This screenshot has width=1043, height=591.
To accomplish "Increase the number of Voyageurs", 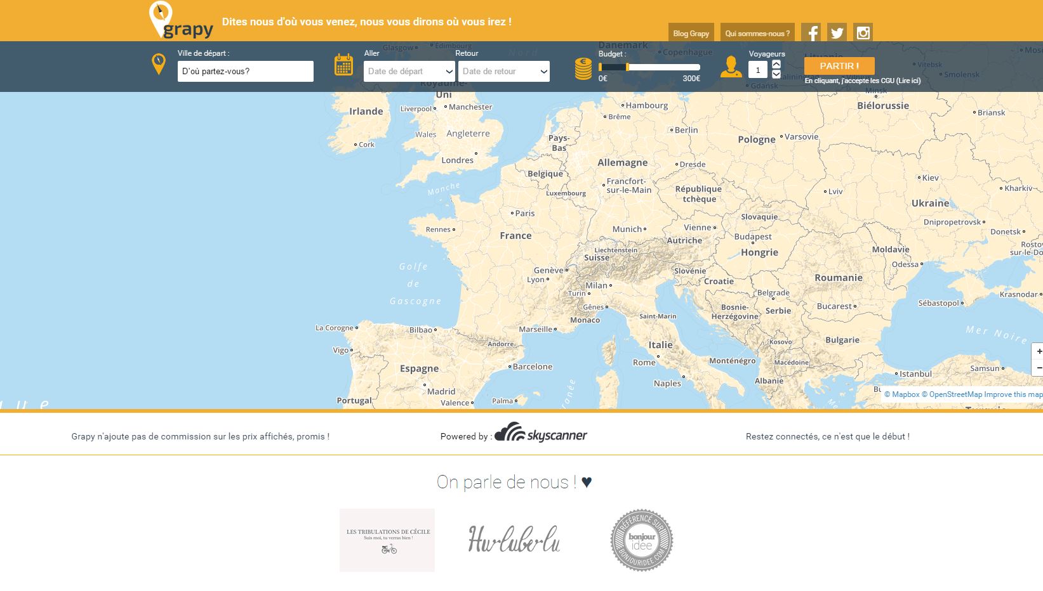I will (x=776, y=65).
